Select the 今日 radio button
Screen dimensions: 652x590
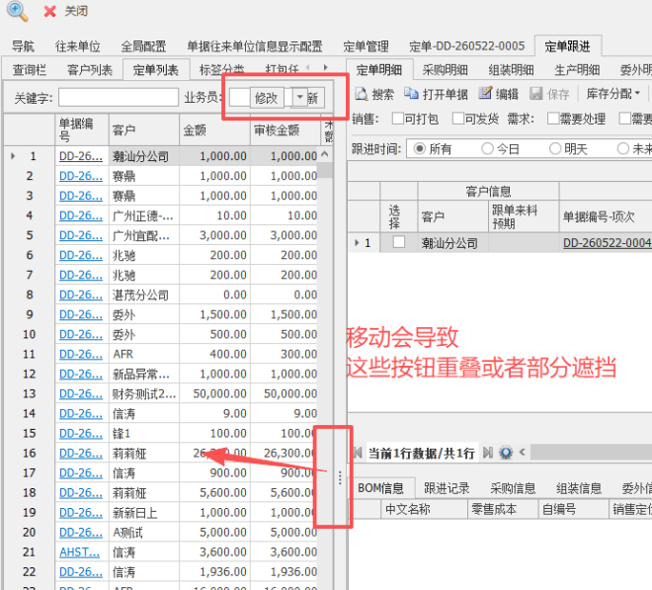(x=487, y=148)
